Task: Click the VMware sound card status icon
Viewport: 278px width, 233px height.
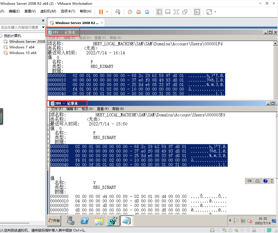Action: coord(236,230)
